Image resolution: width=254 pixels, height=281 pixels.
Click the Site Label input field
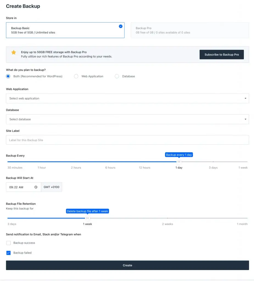pos(127,140)
